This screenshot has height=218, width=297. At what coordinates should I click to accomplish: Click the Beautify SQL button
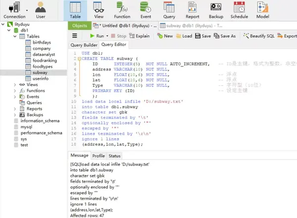tap(259, 36)
